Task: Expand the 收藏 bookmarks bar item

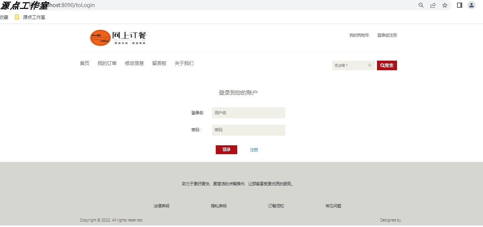Action: [x=4, y=17]
